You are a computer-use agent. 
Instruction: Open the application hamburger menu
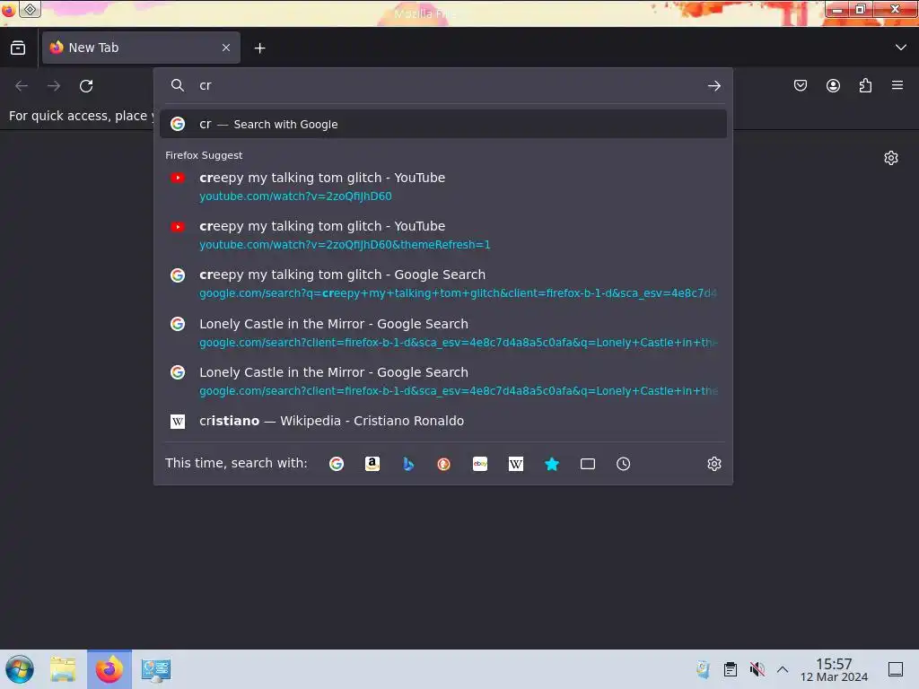coord(897,85)
